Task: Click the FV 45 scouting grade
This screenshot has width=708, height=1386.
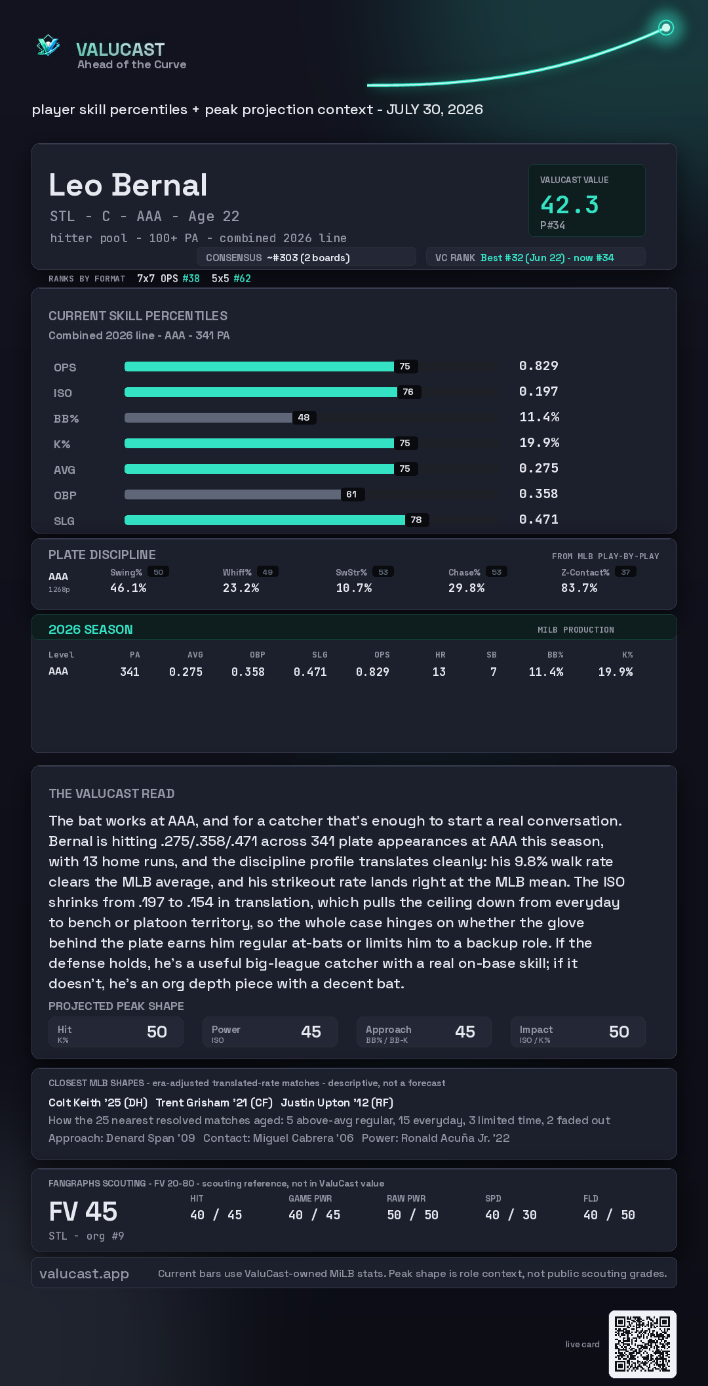Action: click(x=83, y=1211)
